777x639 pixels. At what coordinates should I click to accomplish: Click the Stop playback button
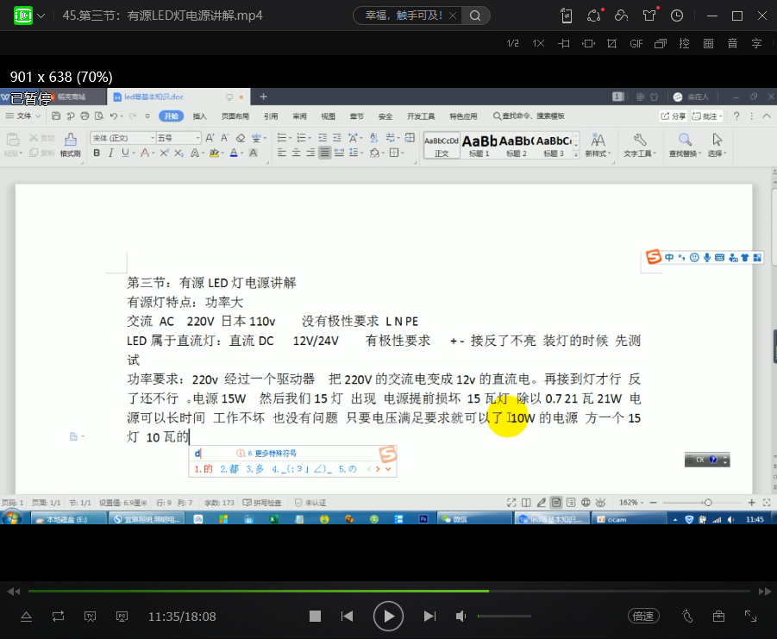pyautogui.click(x=315, y=616)
